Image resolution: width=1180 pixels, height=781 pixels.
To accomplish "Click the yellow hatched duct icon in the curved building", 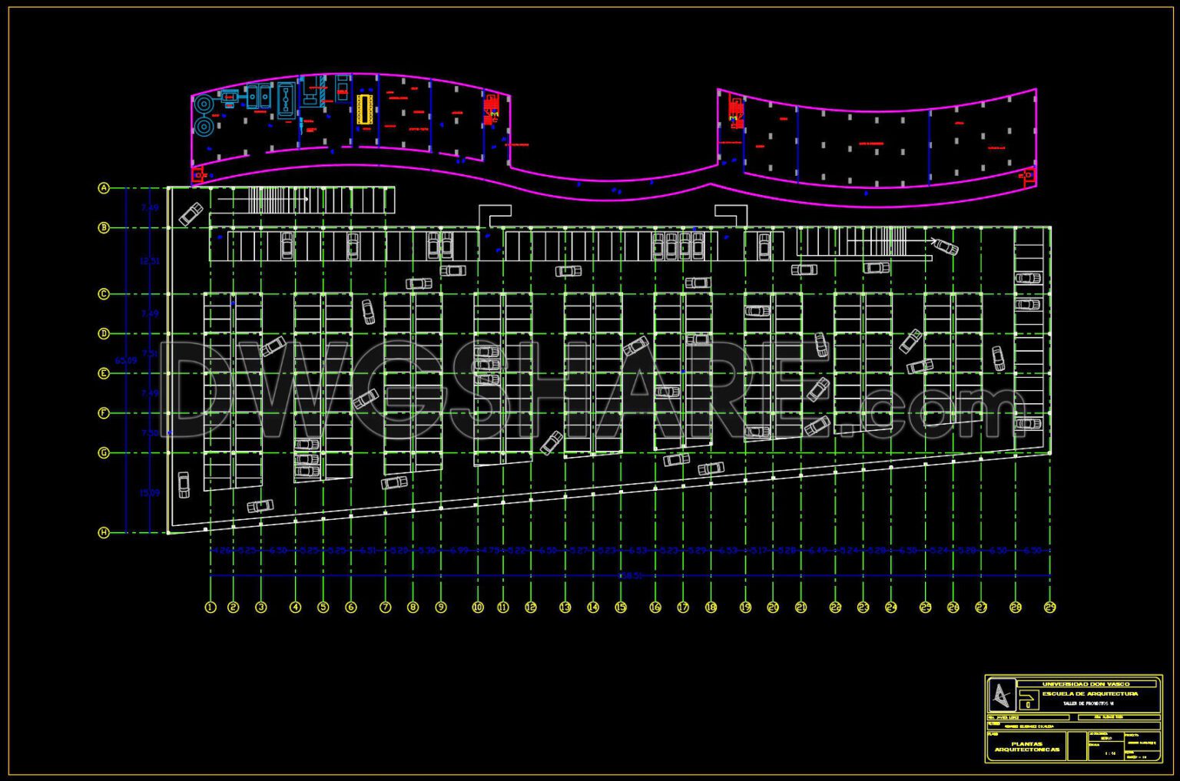I will [365, 109].
